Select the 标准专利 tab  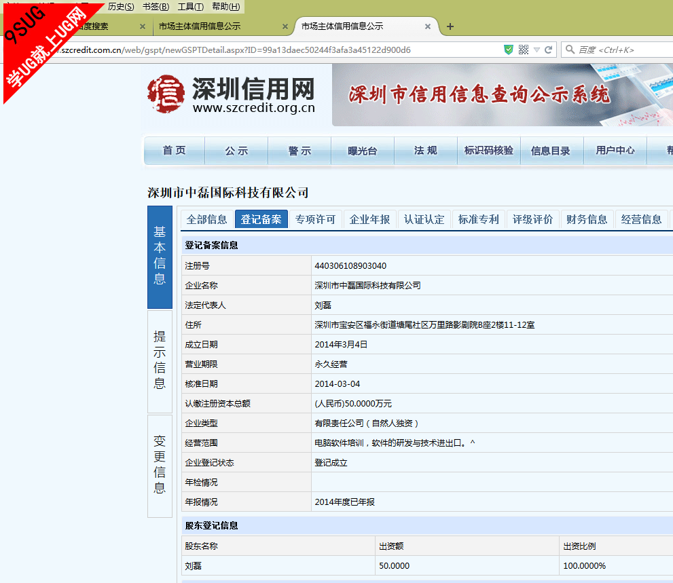pos(479,219)
